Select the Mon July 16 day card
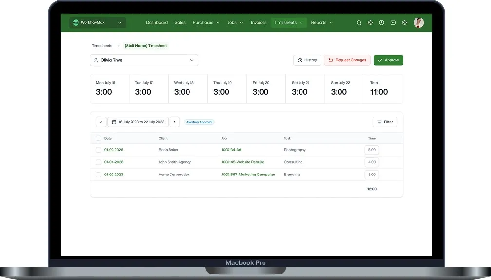 coord(109,89)
